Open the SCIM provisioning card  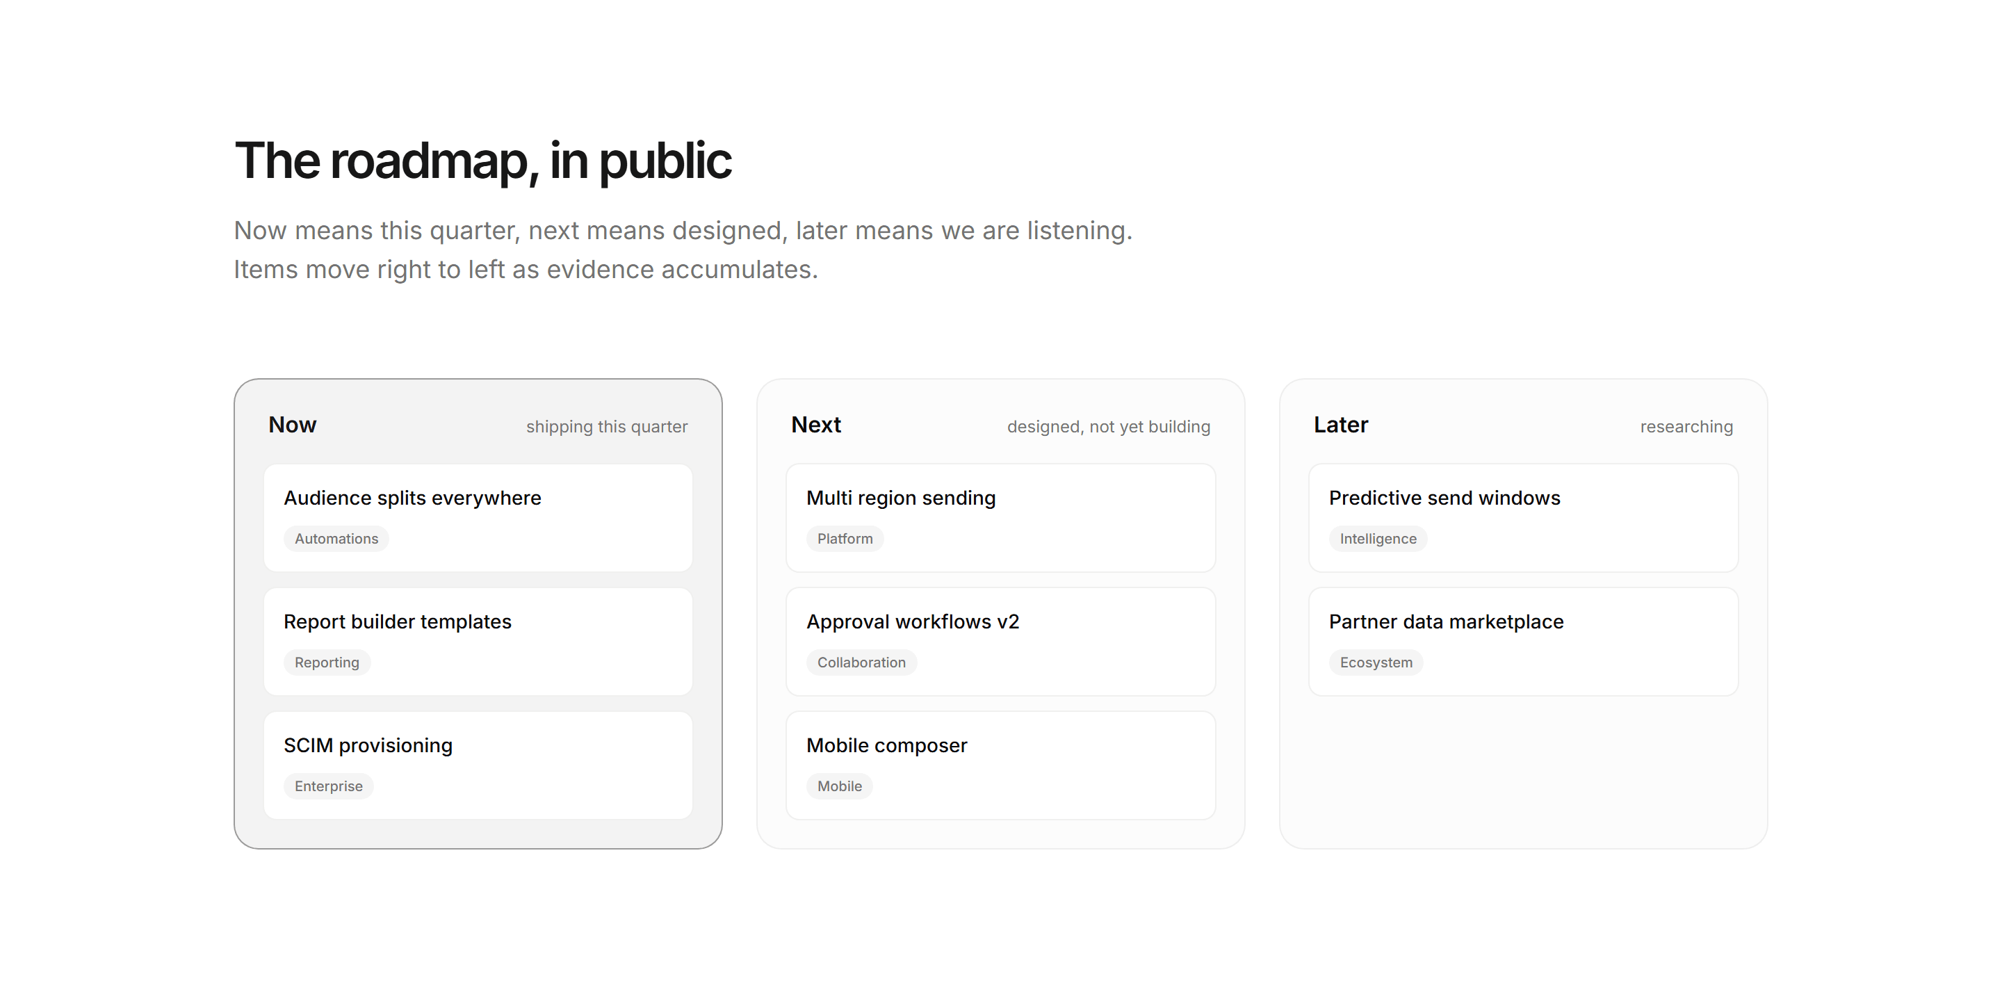[x=478, y=765]
